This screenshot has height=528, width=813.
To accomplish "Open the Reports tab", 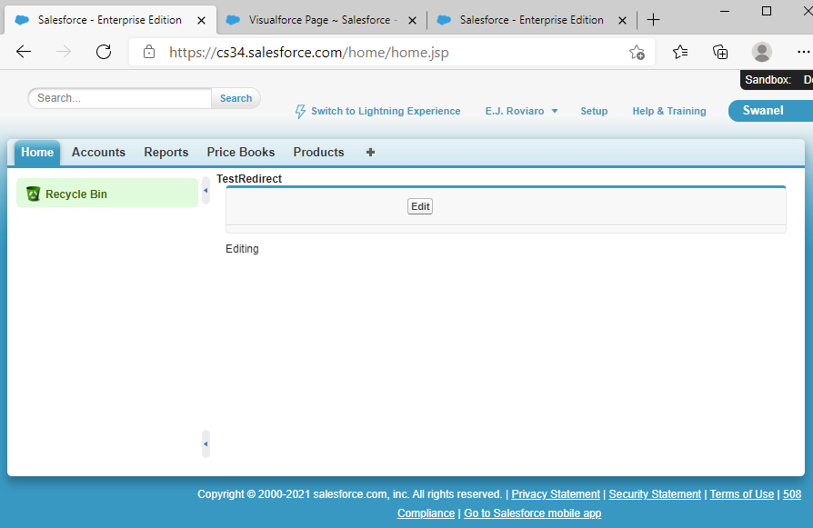I will click(166, 152).
